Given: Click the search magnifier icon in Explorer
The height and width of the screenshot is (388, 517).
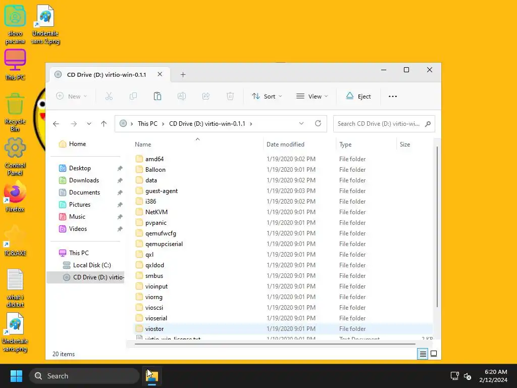Looking at the screenshot, I should pyautogui.click(x=428, y=124).
